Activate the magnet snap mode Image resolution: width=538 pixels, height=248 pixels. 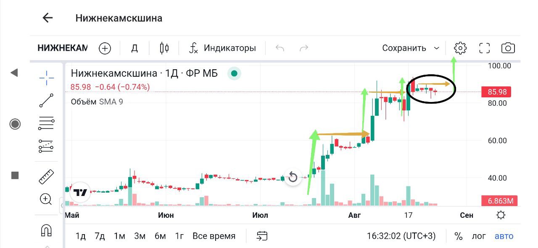point(46,230)
